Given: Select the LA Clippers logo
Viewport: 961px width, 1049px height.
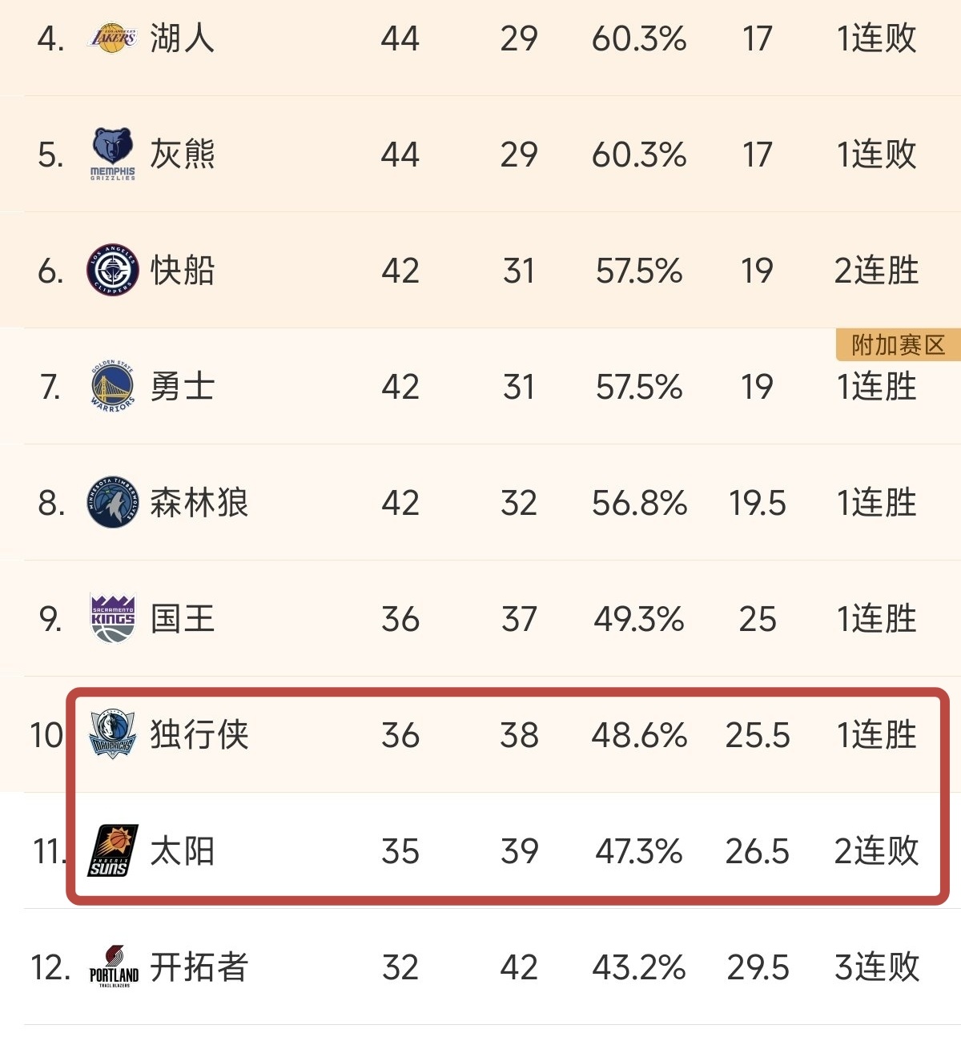Looking at the screenshot, I should (113, 271).
